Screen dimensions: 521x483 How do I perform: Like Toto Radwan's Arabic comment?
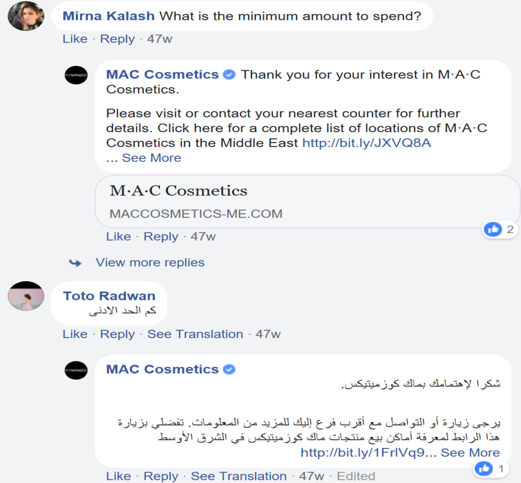click(75, 334)
